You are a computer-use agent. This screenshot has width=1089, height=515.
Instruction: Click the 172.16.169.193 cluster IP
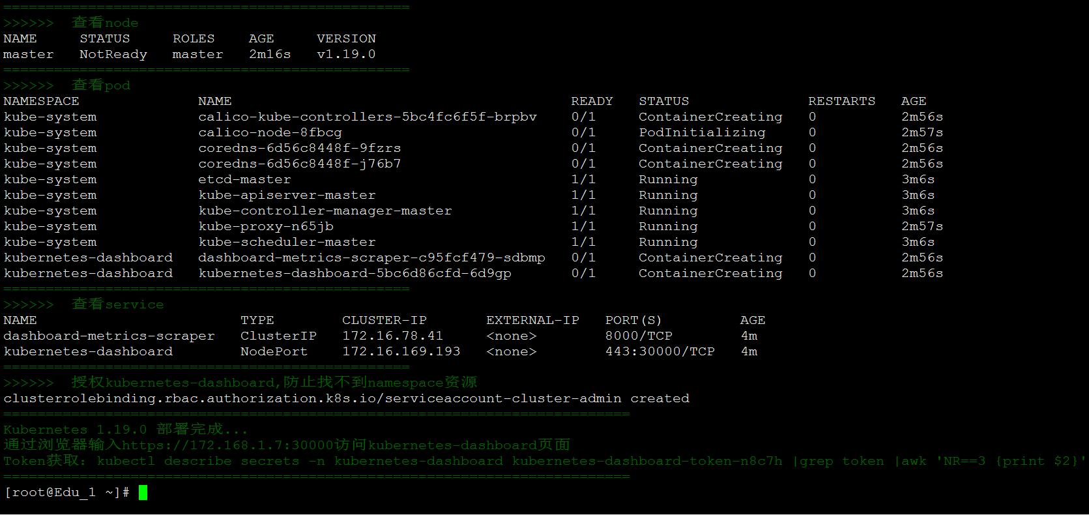coord(401,351)
